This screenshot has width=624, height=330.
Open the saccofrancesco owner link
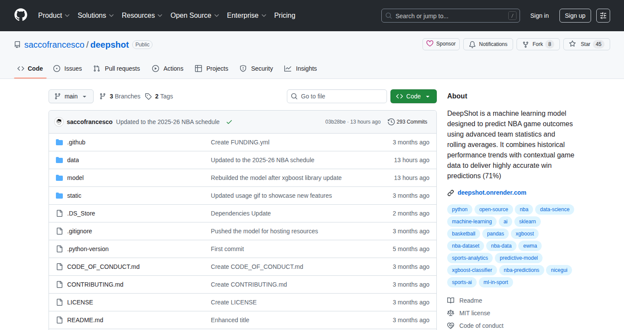54,45
